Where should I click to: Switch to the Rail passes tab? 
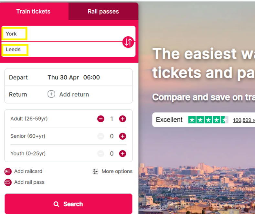[103, 11]
